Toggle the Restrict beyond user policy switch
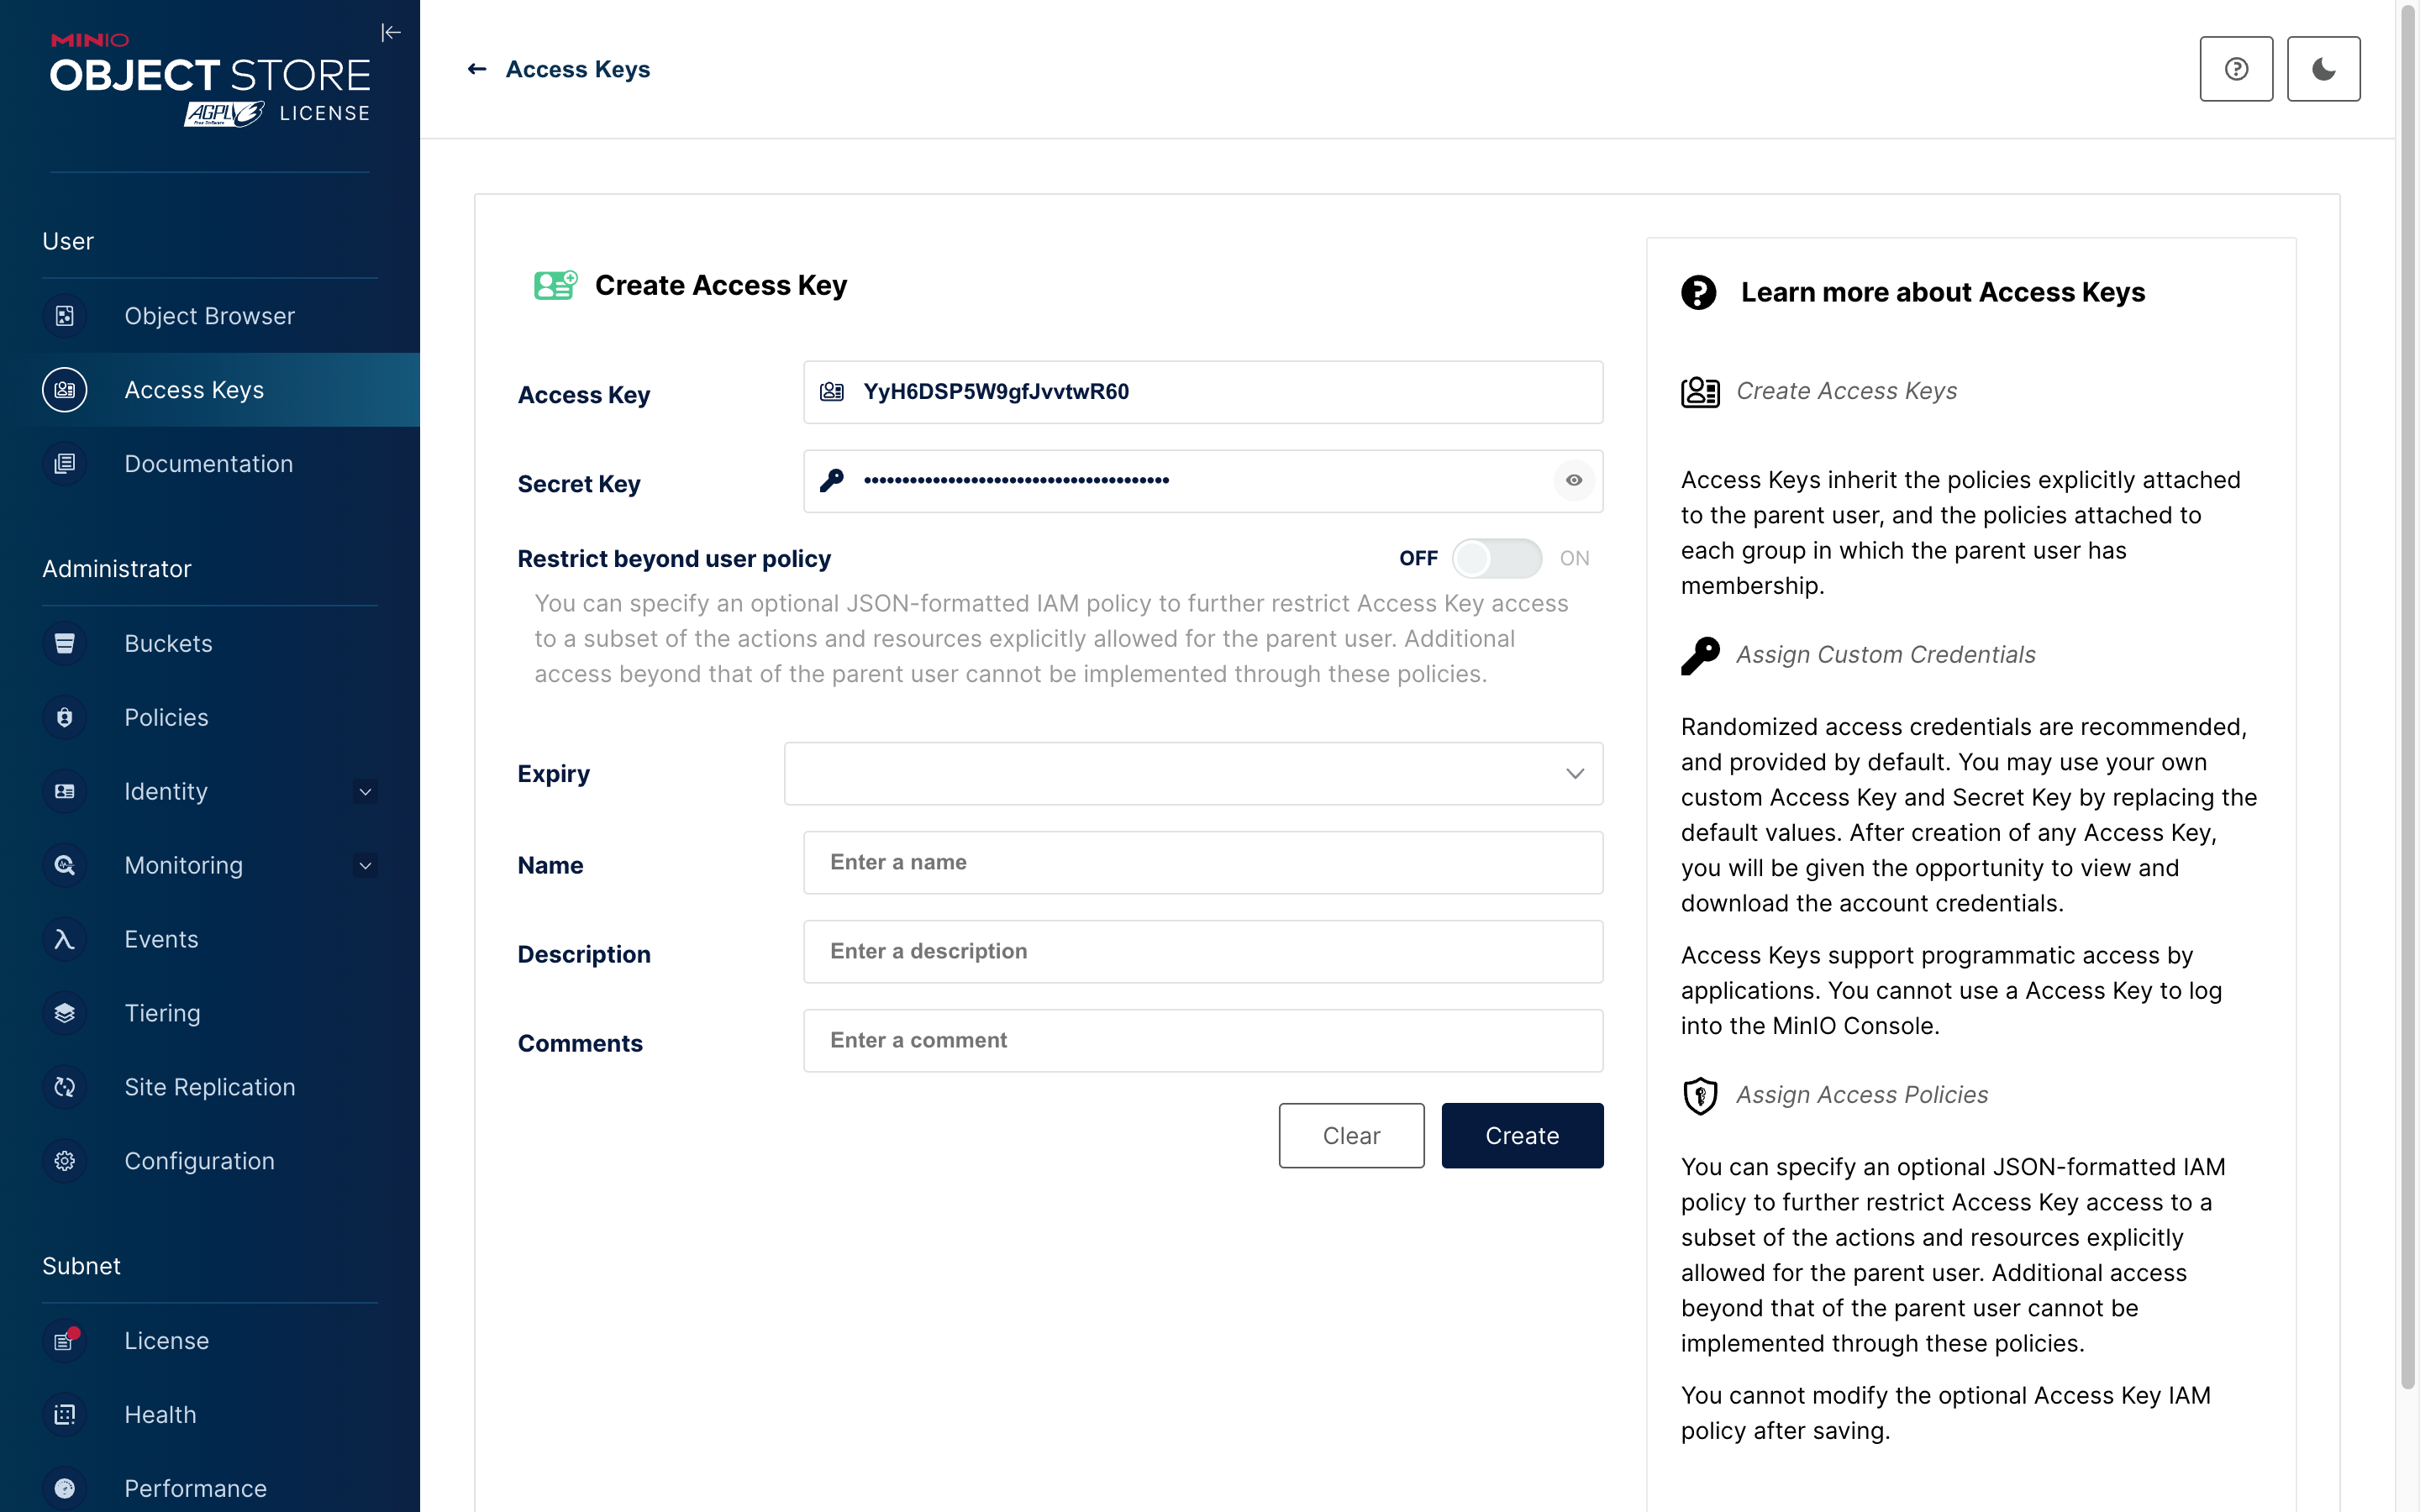 pos(1496,559)
